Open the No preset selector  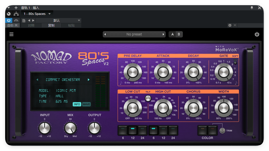click(134, 34)
